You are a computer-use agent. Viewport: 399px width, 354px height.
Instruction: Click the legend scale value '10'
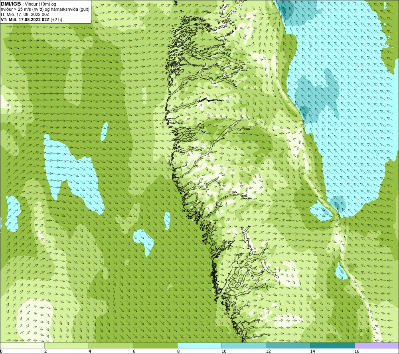pos(224,352)
